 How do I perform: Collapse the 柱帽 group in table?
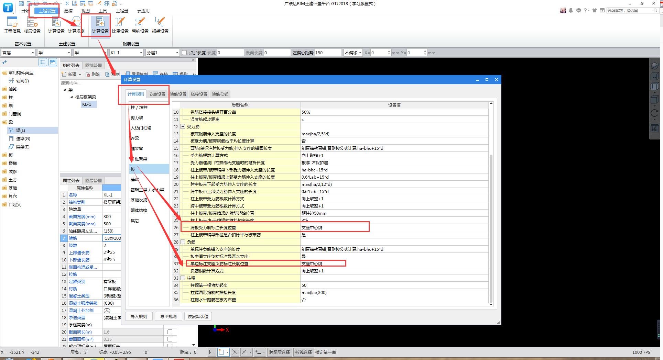(x=183, y=278)
